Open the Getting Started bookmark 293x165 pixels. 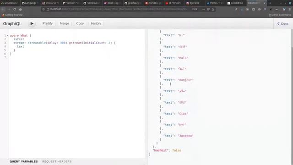pos(12,15)
